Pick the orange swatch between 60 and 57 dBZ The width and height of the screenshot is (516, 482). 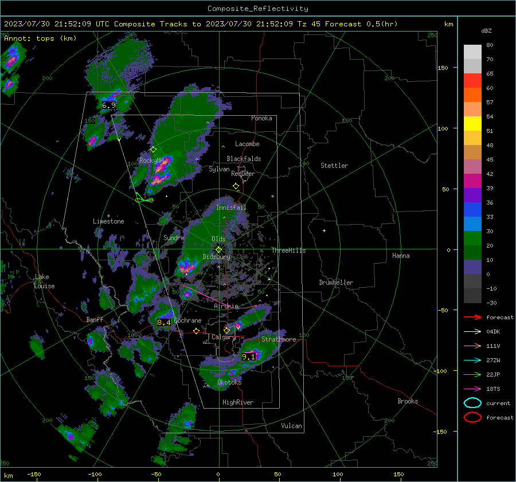pos(472,95)
